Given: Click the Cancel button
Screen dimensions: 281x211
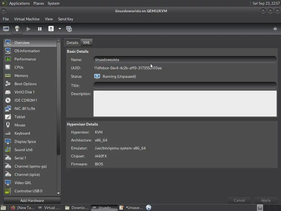Looking at the screenshot, I should click(239, 200).
